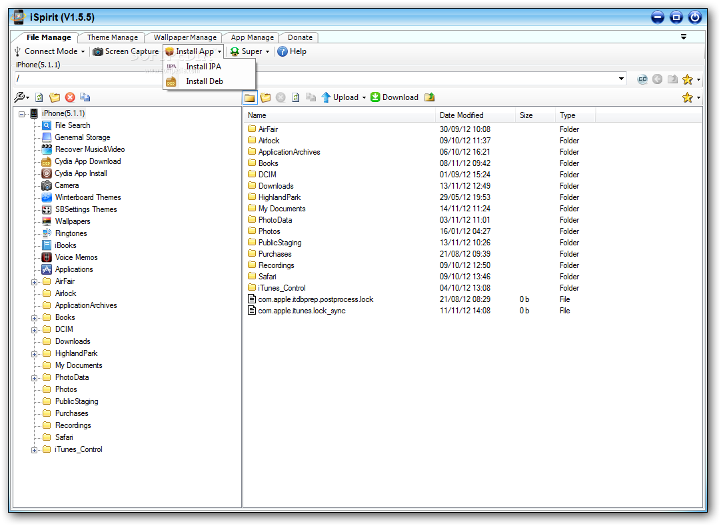Select the PublicStaging folder in the file list

280,243
